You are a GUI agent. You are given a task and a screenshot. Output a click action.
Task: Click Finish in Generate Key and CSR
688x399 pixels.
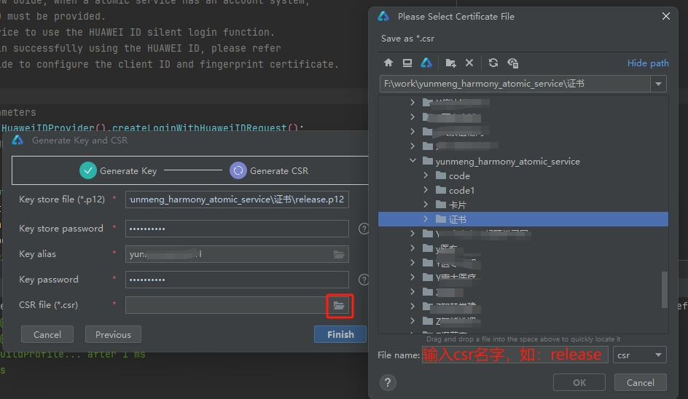tap(340, 334)
